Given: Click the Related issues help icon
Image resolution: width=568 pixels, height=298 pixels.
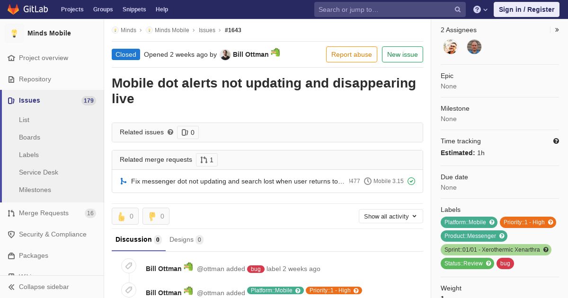Looking at the screenshot, I should coord(170,132).
